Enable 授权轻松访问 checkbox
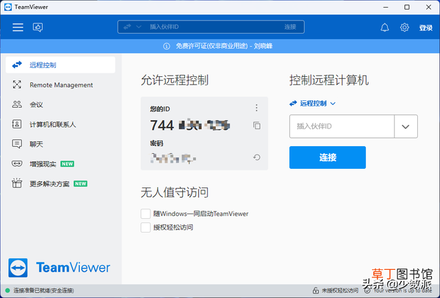The height and width of the screenshot is (298, 440). [145, 227]
